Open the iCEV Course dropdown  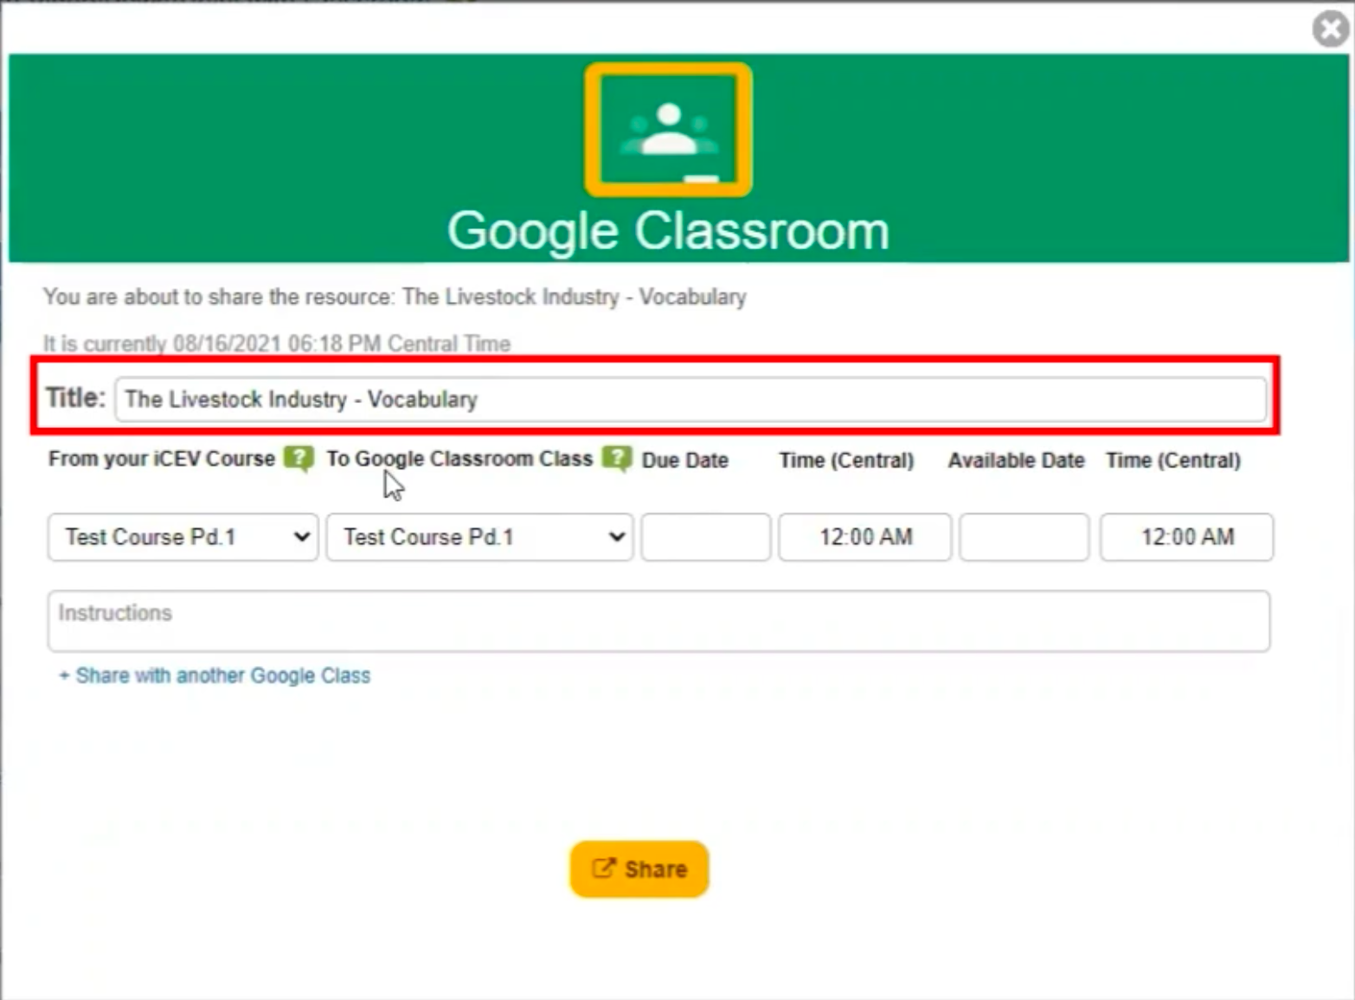(183, 537)
